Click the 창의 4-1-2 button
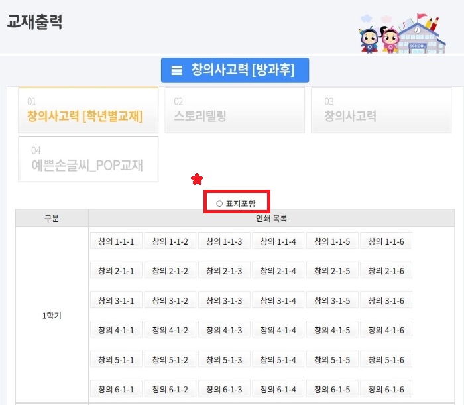 coord(170,330)
